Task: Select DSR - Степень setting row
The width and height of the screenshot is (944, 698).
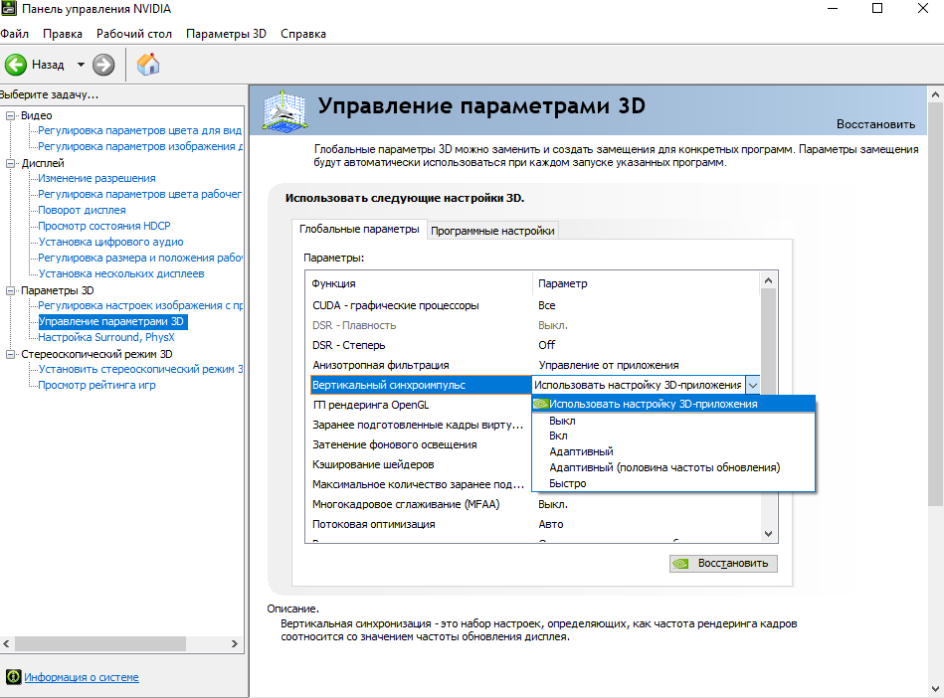Action: pyautogui.click(x=533, y=345)
